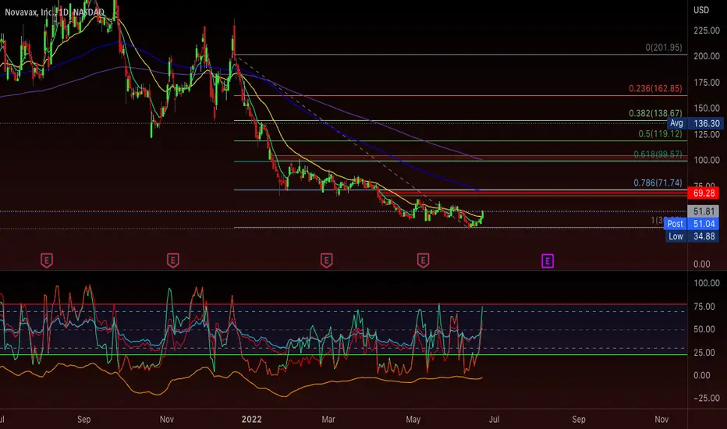Image resolution: width=727 pixels, height=429 pixels.
Task: Click the 0.618(99.57) Fibonacci level label
Action: pyautogui.click(x=658, y=154)
